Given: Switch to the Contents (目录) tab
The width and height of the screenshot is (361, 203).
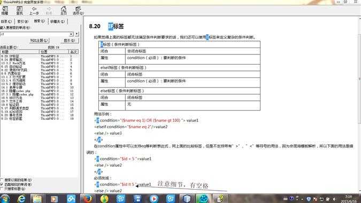Looking at the screenshot, I should (x=6, y=21).
